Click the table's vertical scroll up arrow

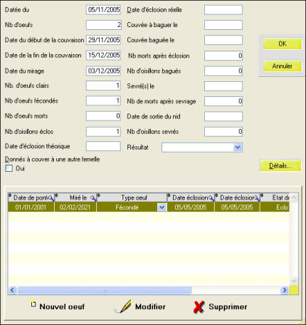pos(294,197)
